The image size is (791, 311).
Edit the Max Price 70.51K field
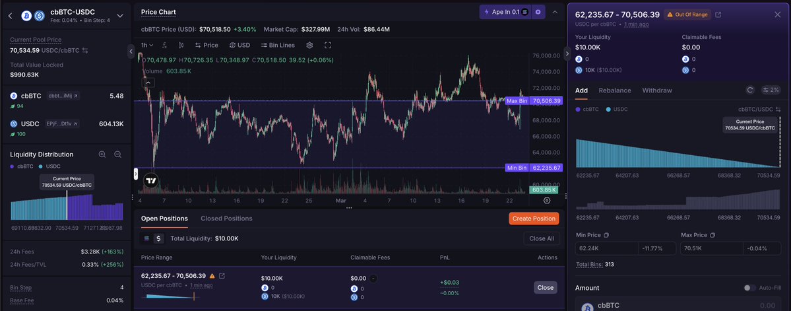pos(712,248)
